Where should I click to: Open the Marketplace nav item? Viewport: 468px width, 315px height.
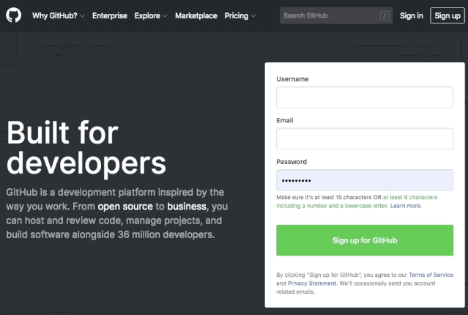tap(196, 15)
